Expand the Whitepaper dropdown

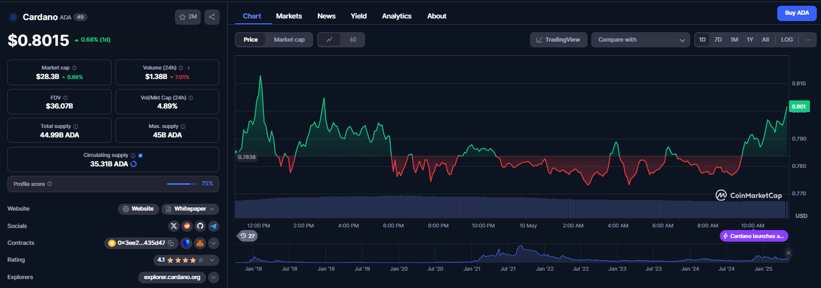tap(190, 209)
